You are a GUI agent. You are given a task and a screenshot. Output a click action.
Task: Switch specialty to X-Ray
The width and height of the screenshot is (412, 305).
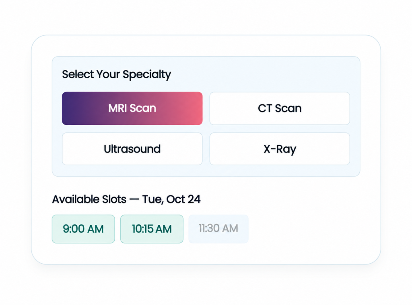280,149
